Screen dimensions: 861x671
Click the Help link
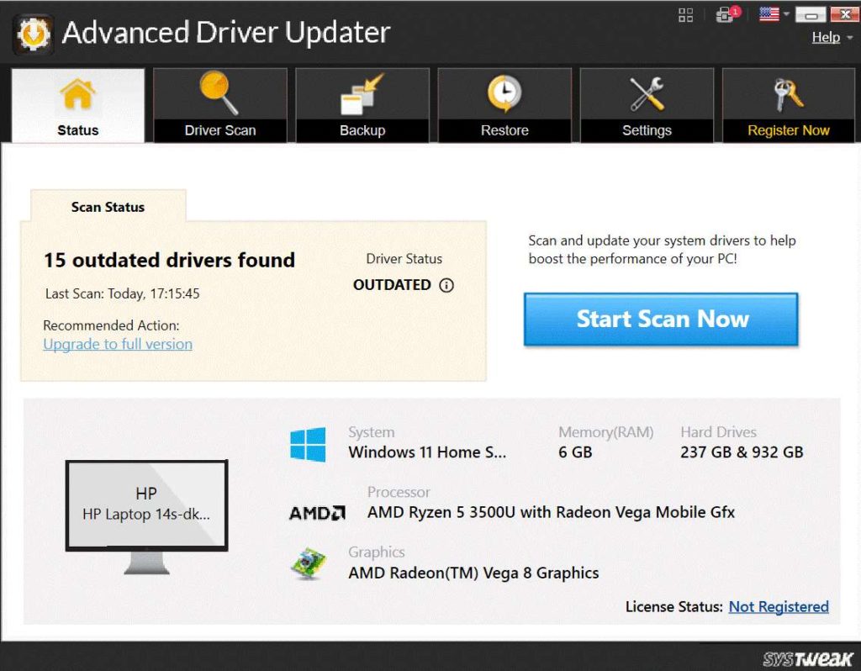826,37
